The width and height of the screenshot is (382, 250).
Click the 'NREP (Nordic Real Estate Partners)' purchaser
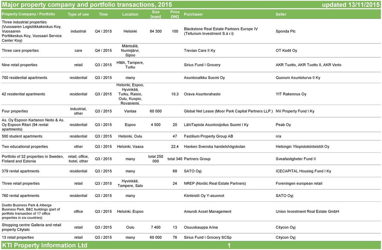215,184
